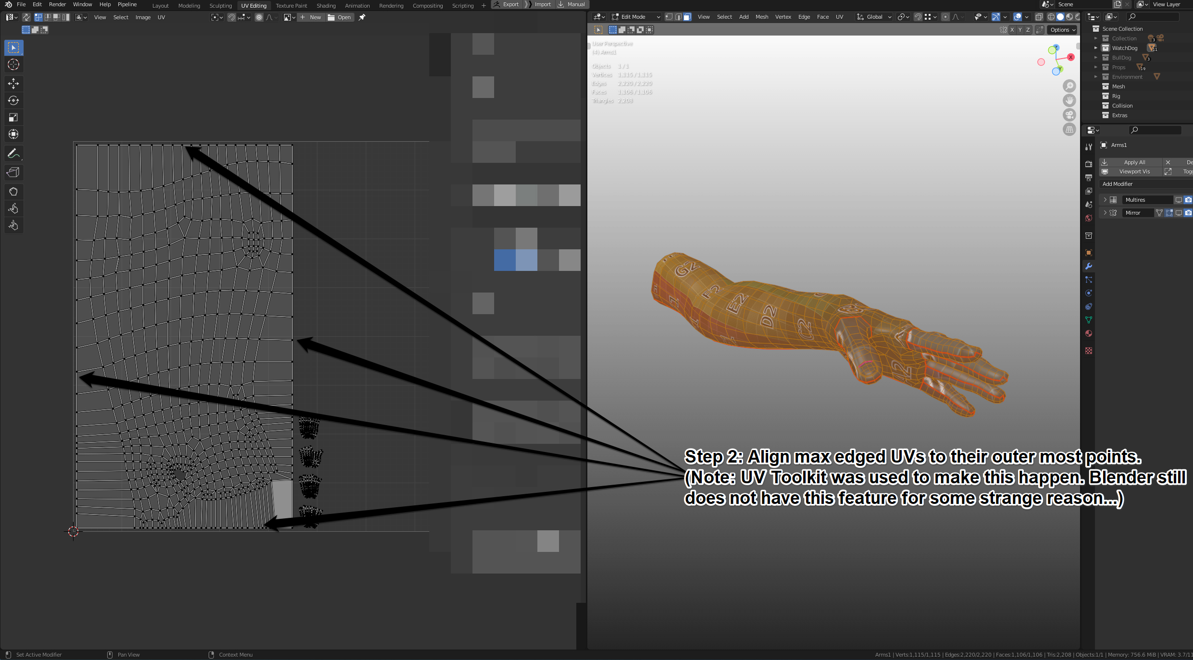
Task: Select the UV Grab sculpt tool
Action: click(13, 192)
